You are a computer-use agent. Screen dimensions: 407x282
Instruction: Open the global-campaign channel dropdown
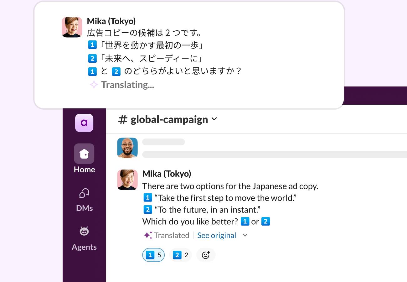[214, 119]
